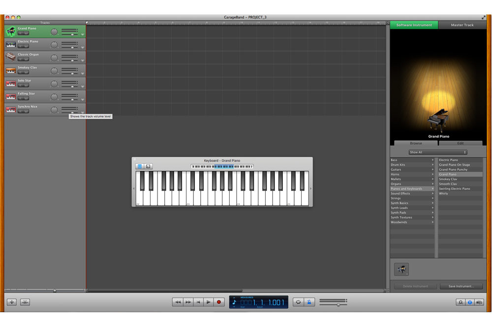Screen dimensions: 492x324
Task: Click the pan knob on the Solo Star track
Action: pos(54,84)
